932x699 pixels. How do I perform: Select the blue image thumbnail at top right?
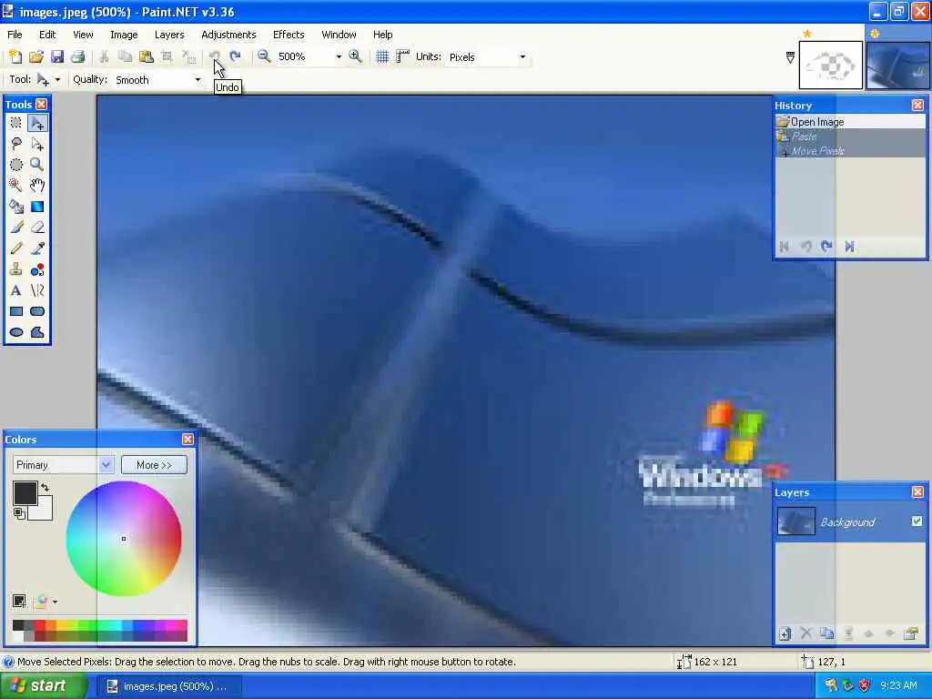(x=897, y=65)
